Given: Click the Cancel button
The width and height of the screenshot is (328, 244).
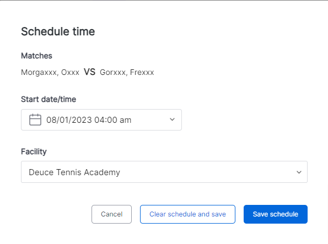Looking at the screenshot, I should [111, 214].
